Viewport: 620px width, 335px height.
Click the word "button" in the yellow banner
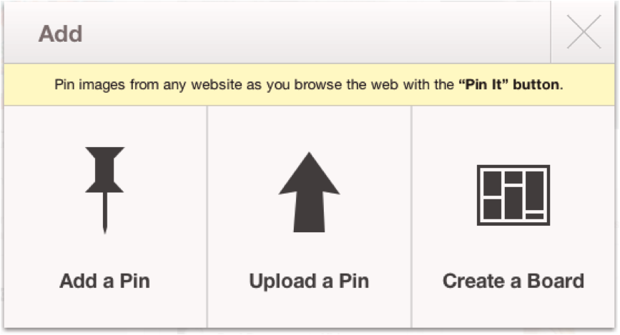[536, 84]
